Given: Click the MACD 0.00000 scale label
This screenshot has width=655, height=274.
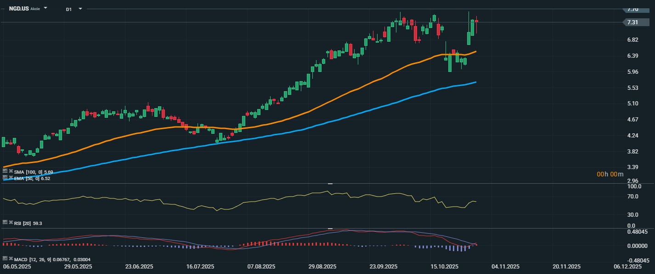Looking at the screenshot, I should pyautogui.click(x=637, y=246).
